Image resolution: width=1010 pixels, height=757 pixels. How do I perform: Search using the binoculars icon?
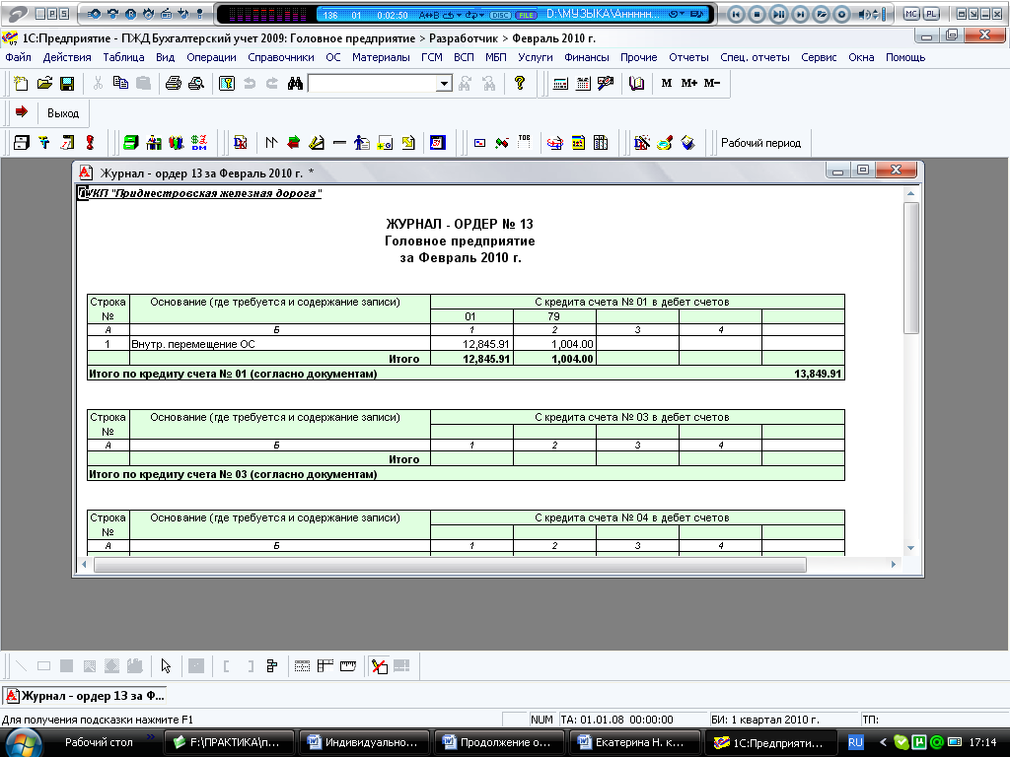[x=295, y=83]
